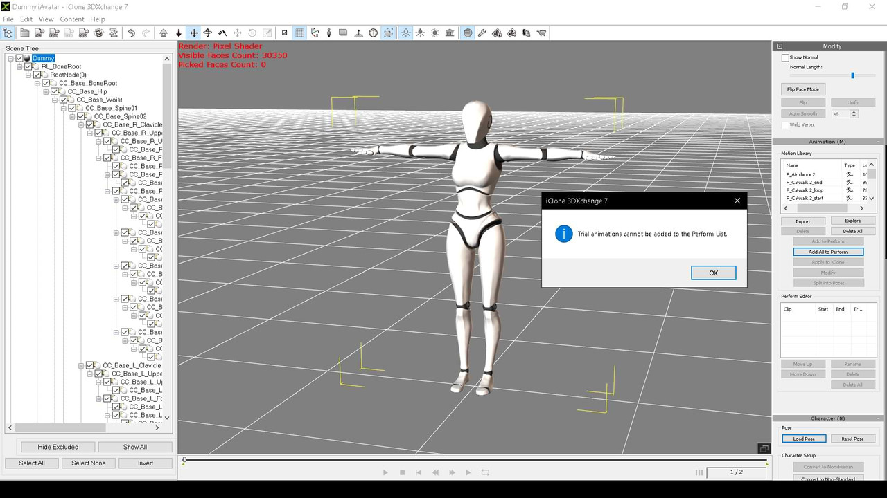Screen dimensions: 887x498
Task: Enable the Show Normal checkbox
Action: [x=785, y=57]
